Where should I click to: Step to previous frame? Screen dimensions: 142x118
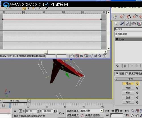click(x=112, y=111)
